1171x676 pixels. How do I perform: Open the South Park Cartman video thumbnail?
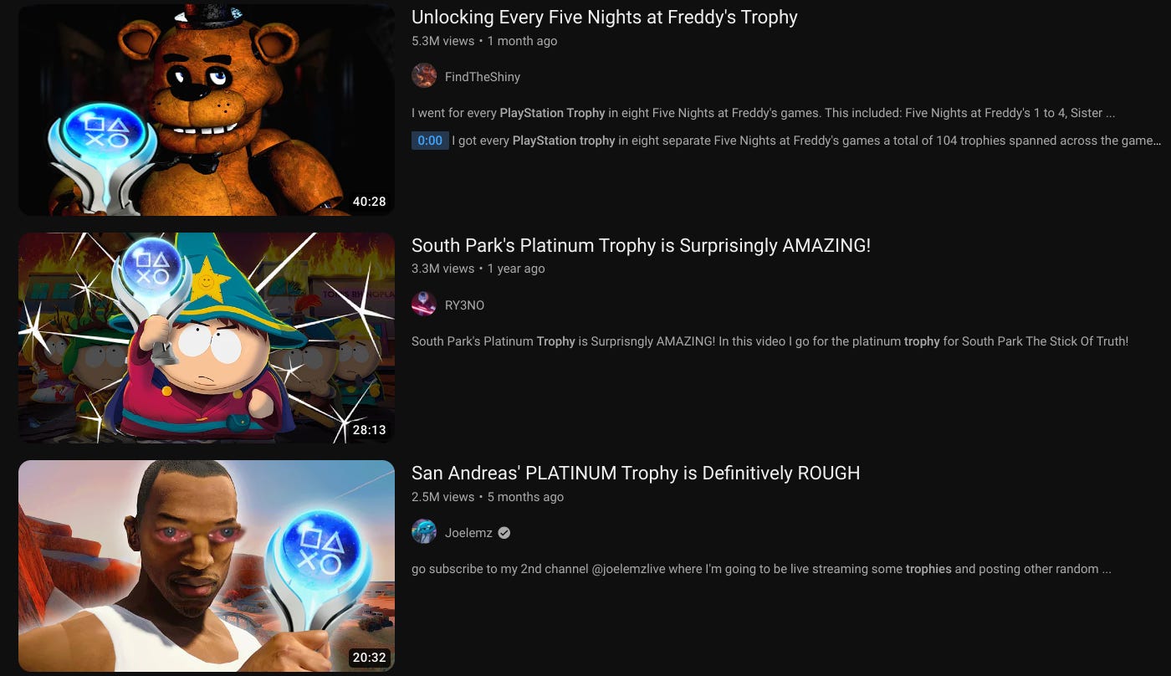(207, 338)
